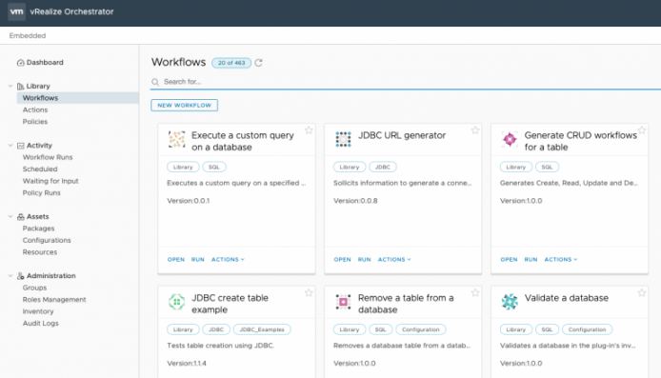Image resolution: width=661 pixels, height=378 pixels.
Task: Click the VMware vm logo
Action: click(x=16, y=11)
